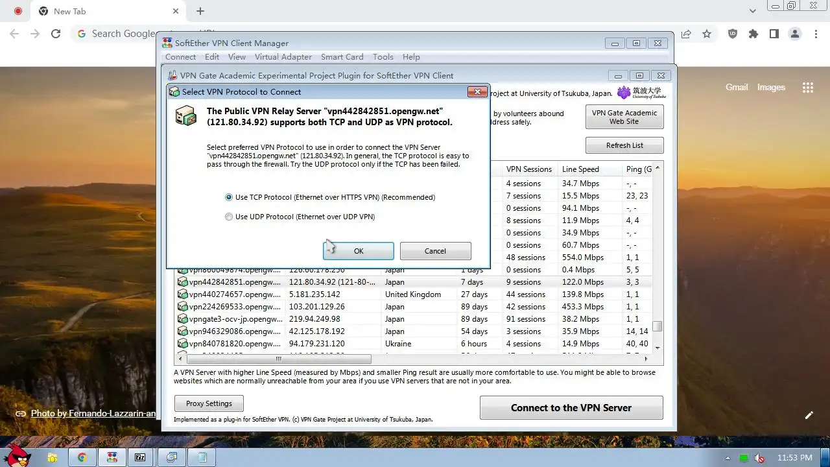The height and width of the screenshot is (467, 830).
Task: Click Ukraine country cell
Action: click(x=398, y=344)
